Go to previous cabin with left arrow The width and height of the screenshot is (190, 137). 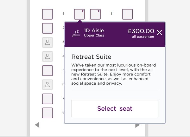37,125
